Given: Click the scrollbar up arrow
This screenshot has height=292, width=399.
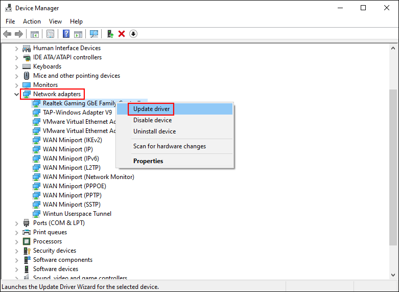Looking at the screenshot, I should (x=393, y=48).
